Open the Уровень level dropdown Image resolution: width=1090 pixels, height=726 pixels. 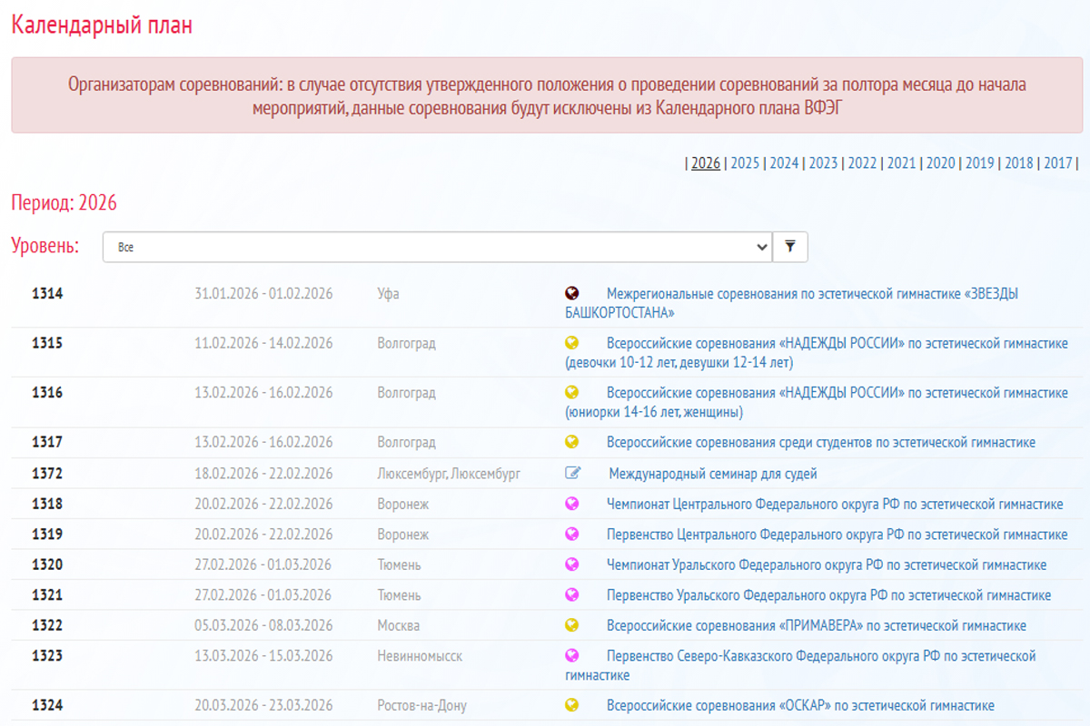coord(437,247)
